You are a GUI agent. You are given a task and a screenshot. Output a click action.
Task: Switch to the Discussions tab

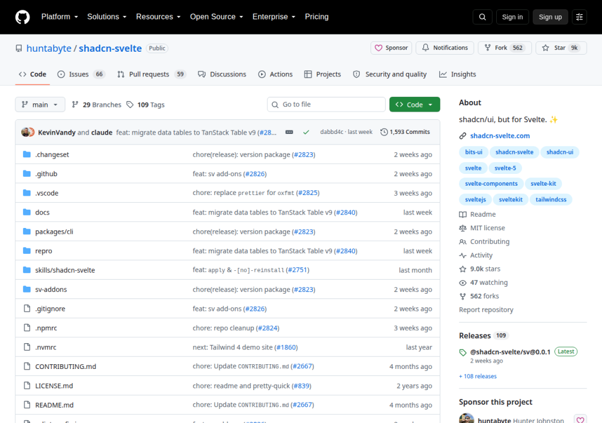pos(222,75)
